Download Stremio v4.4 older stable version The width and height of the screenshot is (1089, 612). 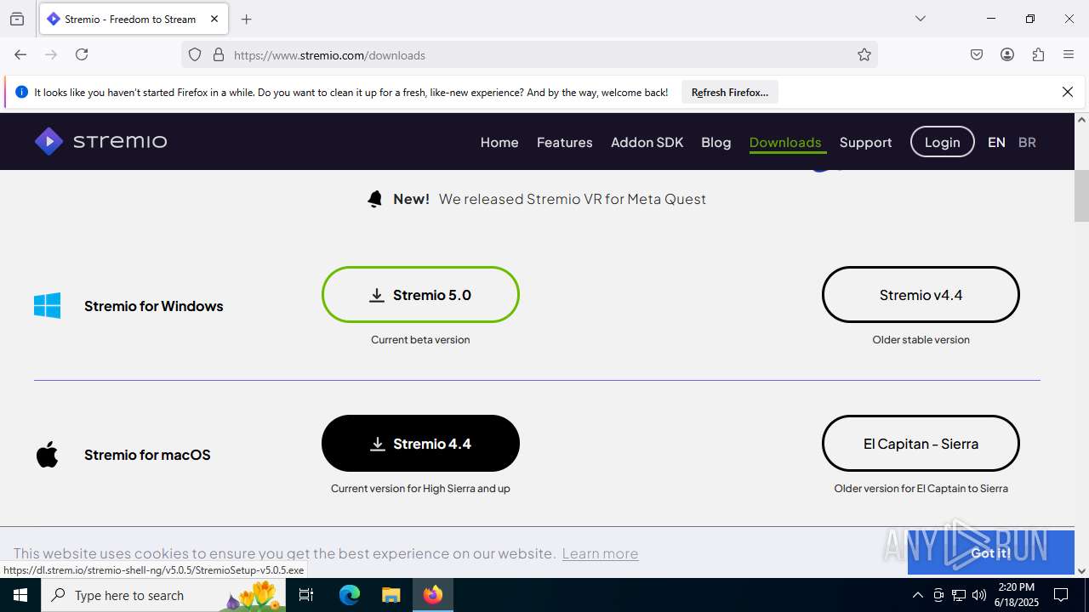tap(921, 295)
